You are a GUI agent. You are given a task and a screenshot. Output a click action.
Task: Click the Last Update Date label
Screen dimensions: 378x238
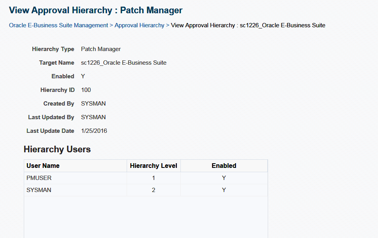coord(50,131)
